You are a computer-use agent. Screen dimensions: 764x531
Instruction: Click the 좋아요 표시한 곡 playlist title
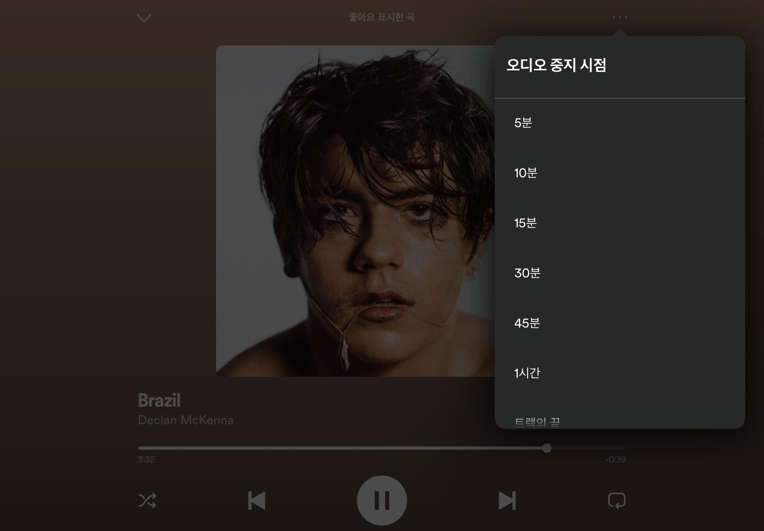pyautogui.click(x=382, y=17)
